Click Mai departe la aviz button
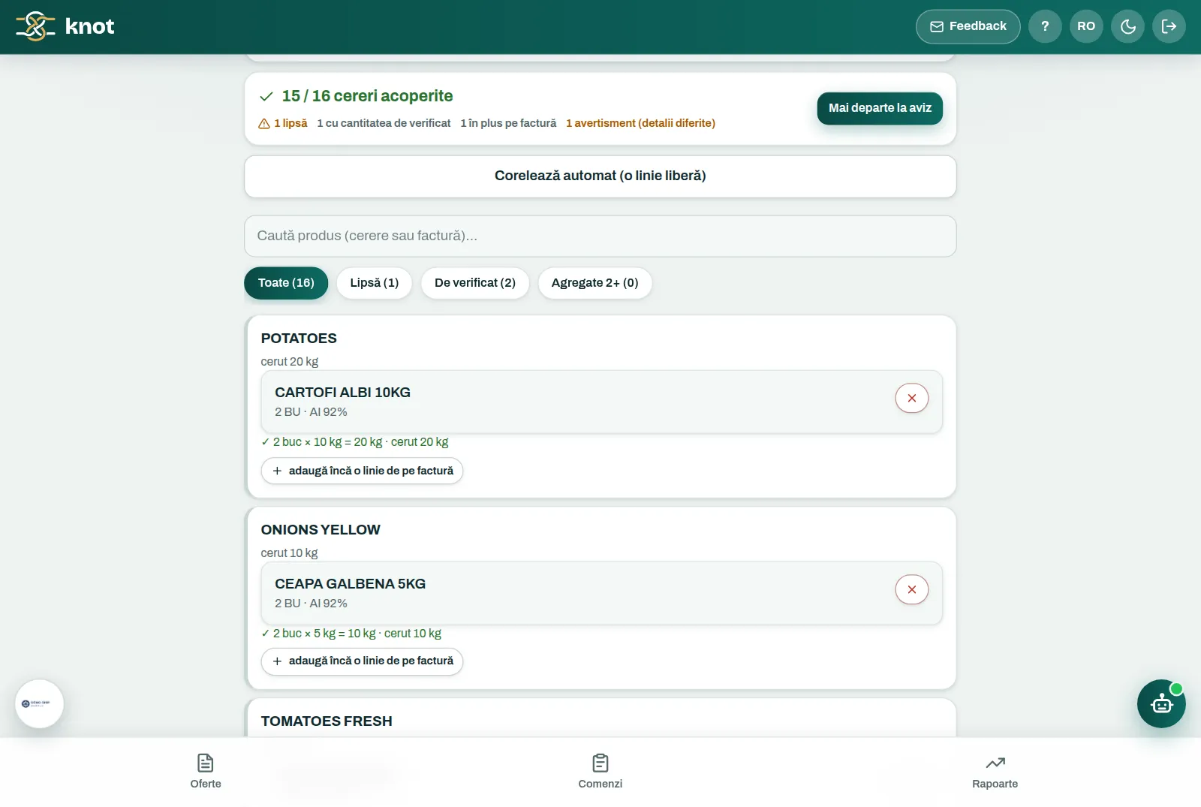 click(880, 108)
